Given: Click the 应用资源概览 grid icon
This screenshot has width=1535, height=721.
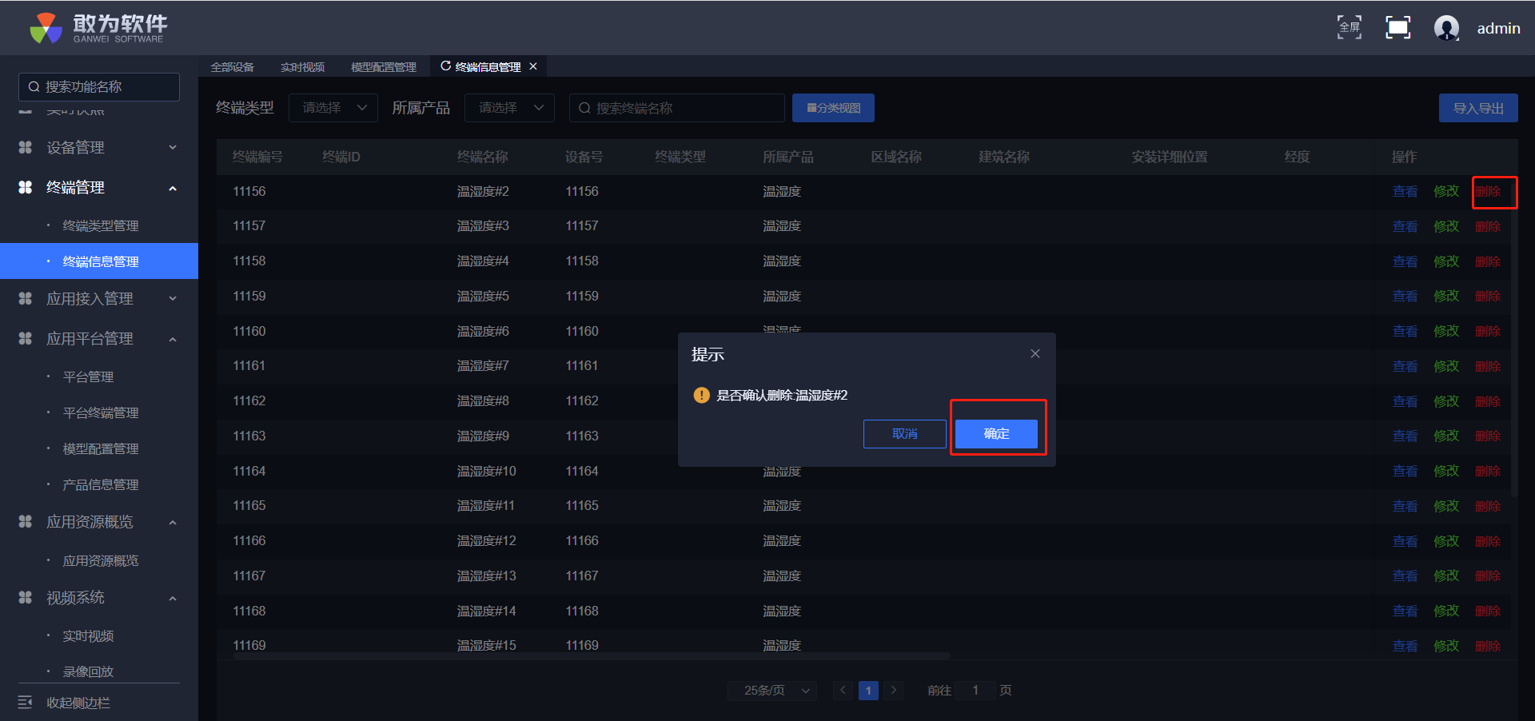Looking at the screenshot, I should pyautogui.click(x=26, y=521).
